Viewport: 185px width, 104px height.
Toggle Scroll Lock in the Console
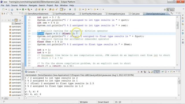click(x=152, y=72)
